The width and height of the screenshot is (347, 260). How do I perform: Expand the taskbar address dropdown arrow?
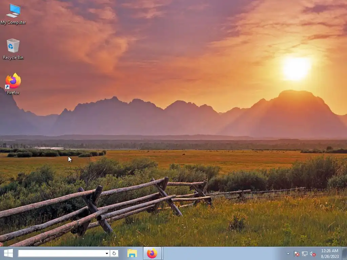tap(107, 253)
